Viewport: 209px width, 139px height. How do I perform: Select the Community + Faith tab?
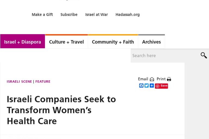[x=113, y=42]
